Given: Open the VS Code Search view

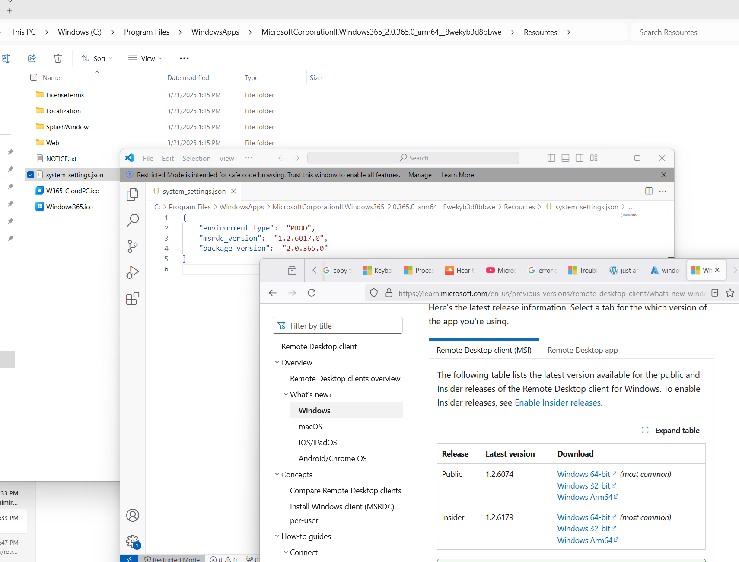Looking at the screenshot, I should point(133,220).
